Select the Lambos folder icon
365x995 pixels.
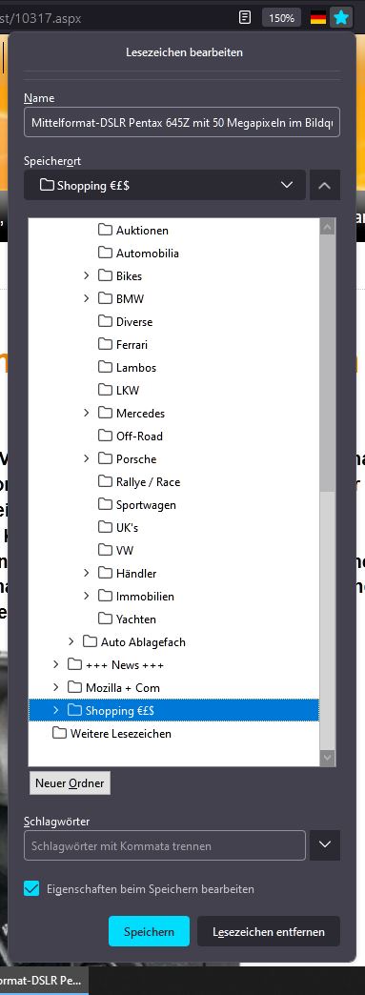105,367
